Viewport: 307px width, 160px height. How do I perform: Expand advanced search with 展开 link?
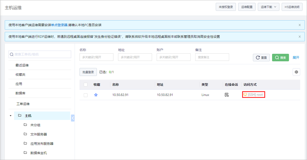pos(296,58)
